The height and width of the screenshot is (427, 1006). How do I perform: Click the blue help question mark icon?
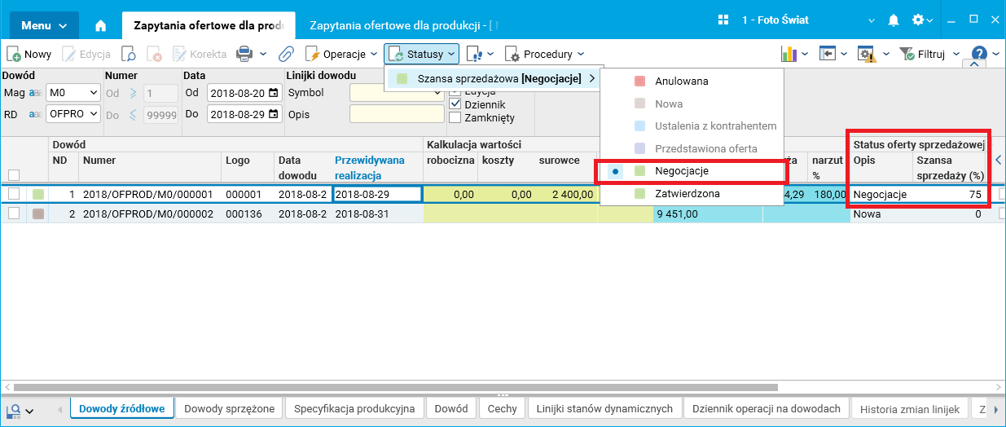tap(979, 54)
